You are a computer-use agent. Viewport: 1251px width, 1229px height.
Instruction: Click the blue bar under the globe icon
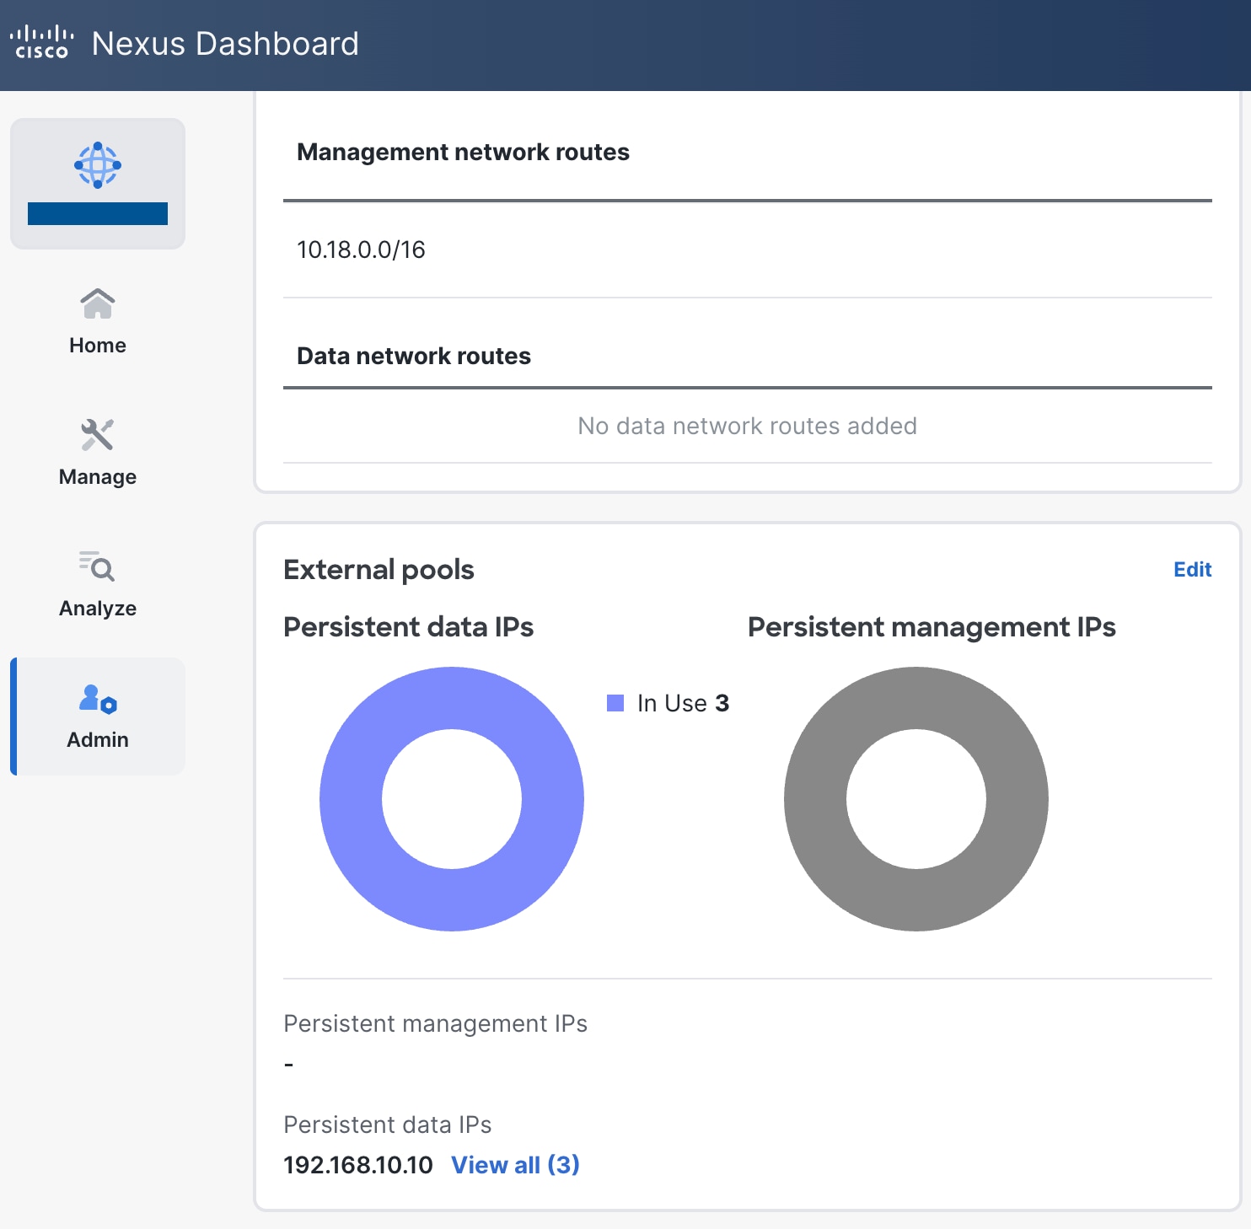97,213
